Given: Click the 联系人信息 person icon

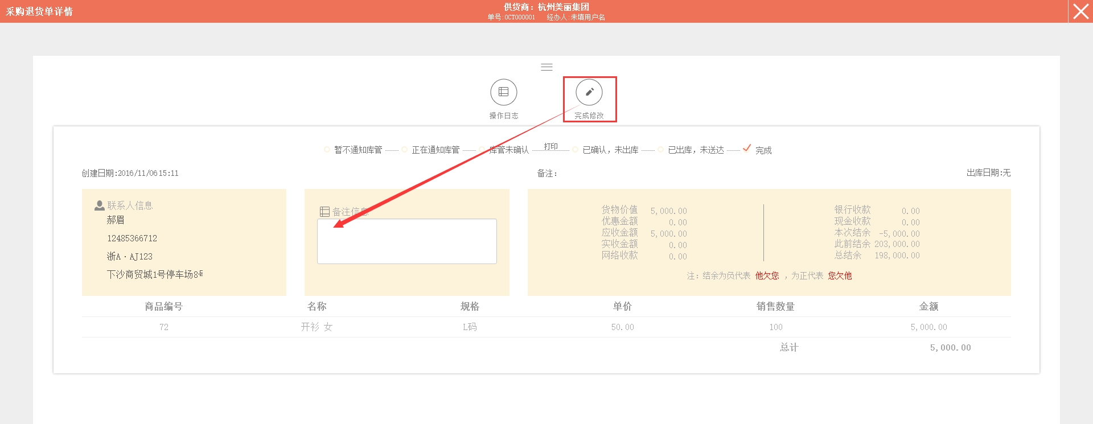Looking at the screenshot, I should point(99,205).
